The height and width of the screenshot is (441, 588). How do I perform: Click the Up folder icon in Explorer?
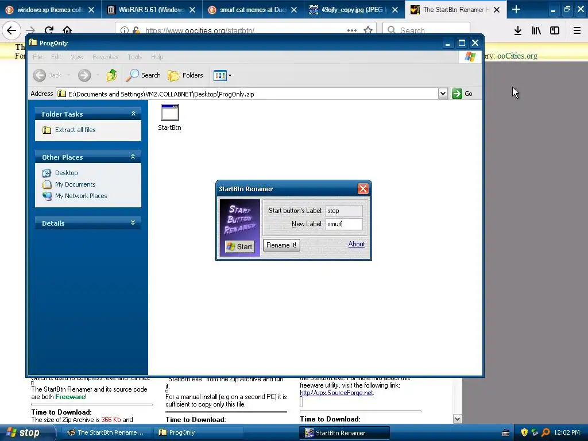(111, 75)
